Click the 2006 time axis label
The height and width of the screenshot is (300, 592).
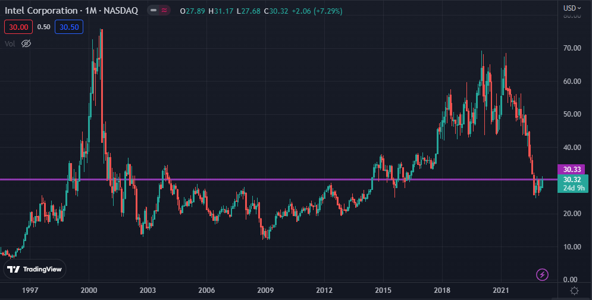click(x=206, y=290)
